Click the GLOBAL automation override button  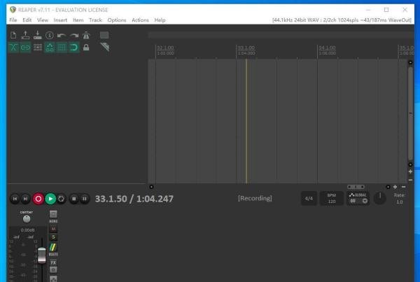coord(358,195)
